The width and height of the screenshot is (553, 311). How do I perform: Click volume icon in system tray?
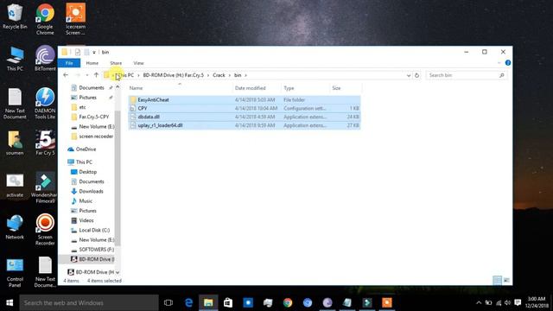pyautogui.click(x=507, y=302)
